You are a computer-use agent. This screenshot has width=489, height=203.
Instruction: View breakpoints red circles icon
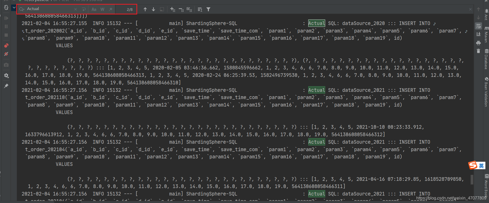tap(6, 46)
